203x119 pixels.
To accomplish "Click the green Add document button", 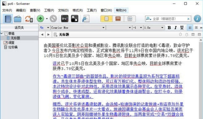I will click(40, 19).
